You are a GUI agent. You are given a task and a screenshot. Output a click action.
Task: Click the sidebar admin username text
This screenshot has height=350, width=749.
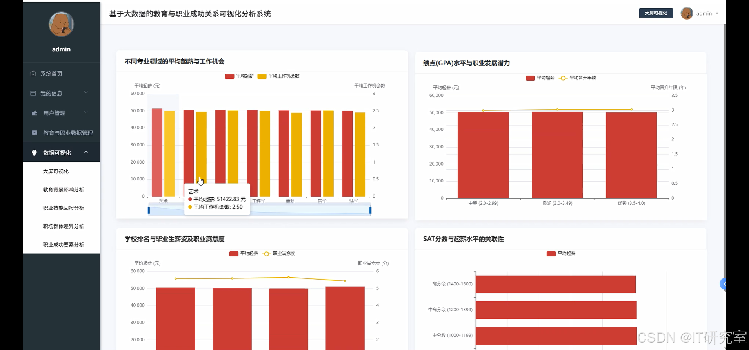point(61,49)
